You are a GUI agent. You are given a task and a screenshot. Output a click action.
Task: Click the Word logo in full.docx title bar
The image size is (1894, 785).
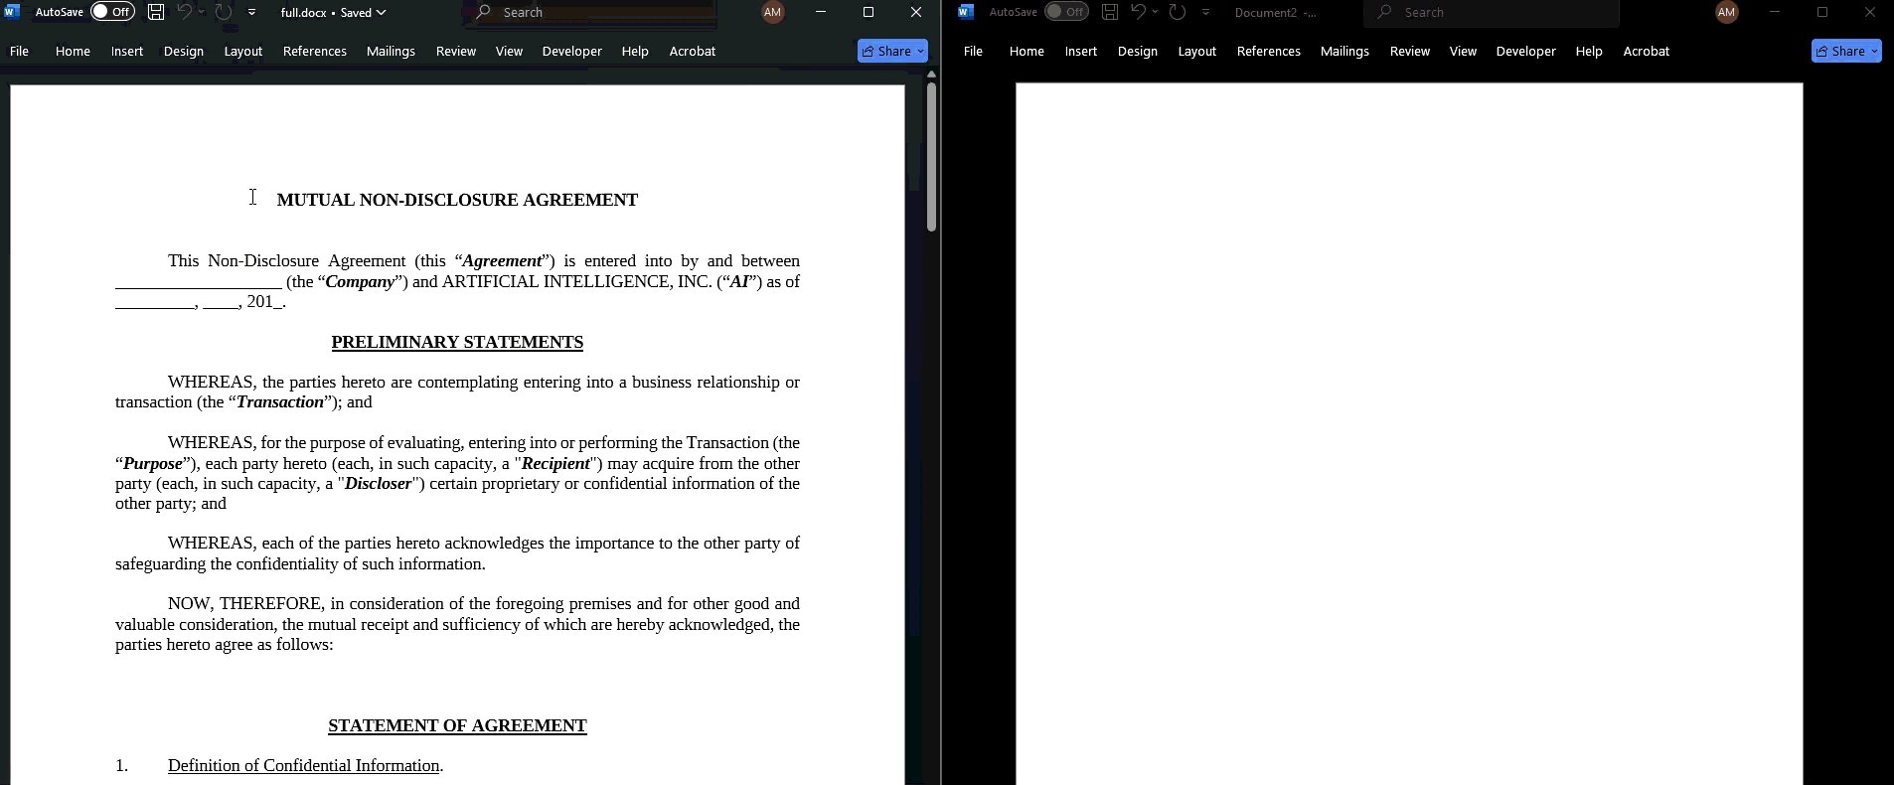pos(13,12)
